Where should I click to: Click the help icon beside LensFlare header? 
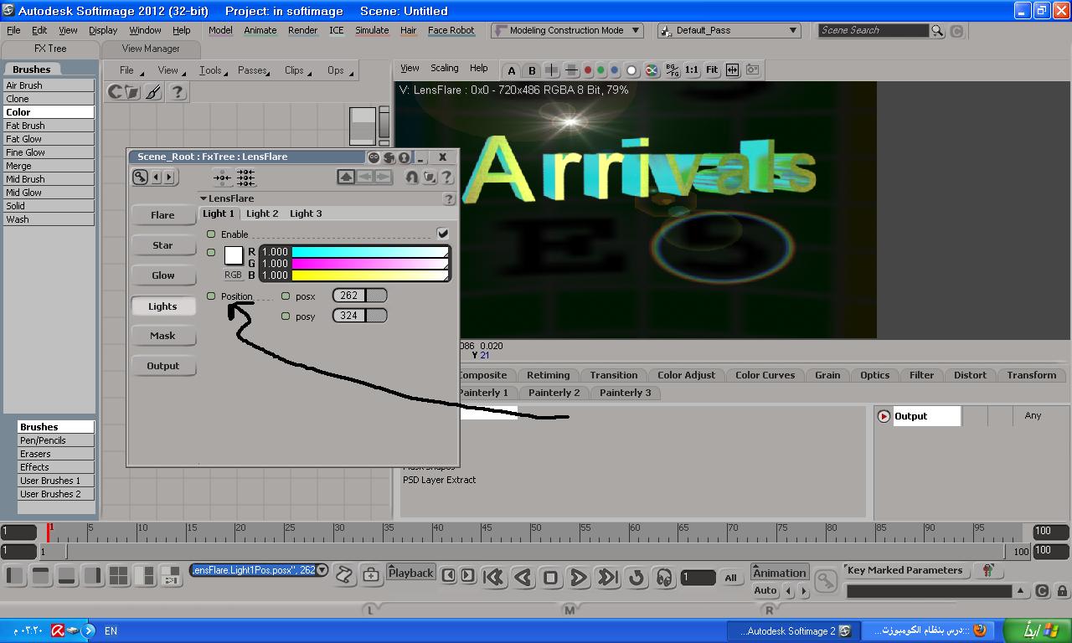point(449,198)
